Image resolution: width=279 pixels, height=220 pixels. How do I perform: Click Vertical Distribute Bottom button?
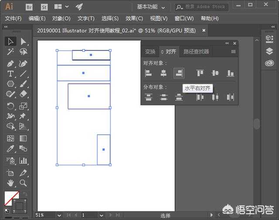(179, 97)
